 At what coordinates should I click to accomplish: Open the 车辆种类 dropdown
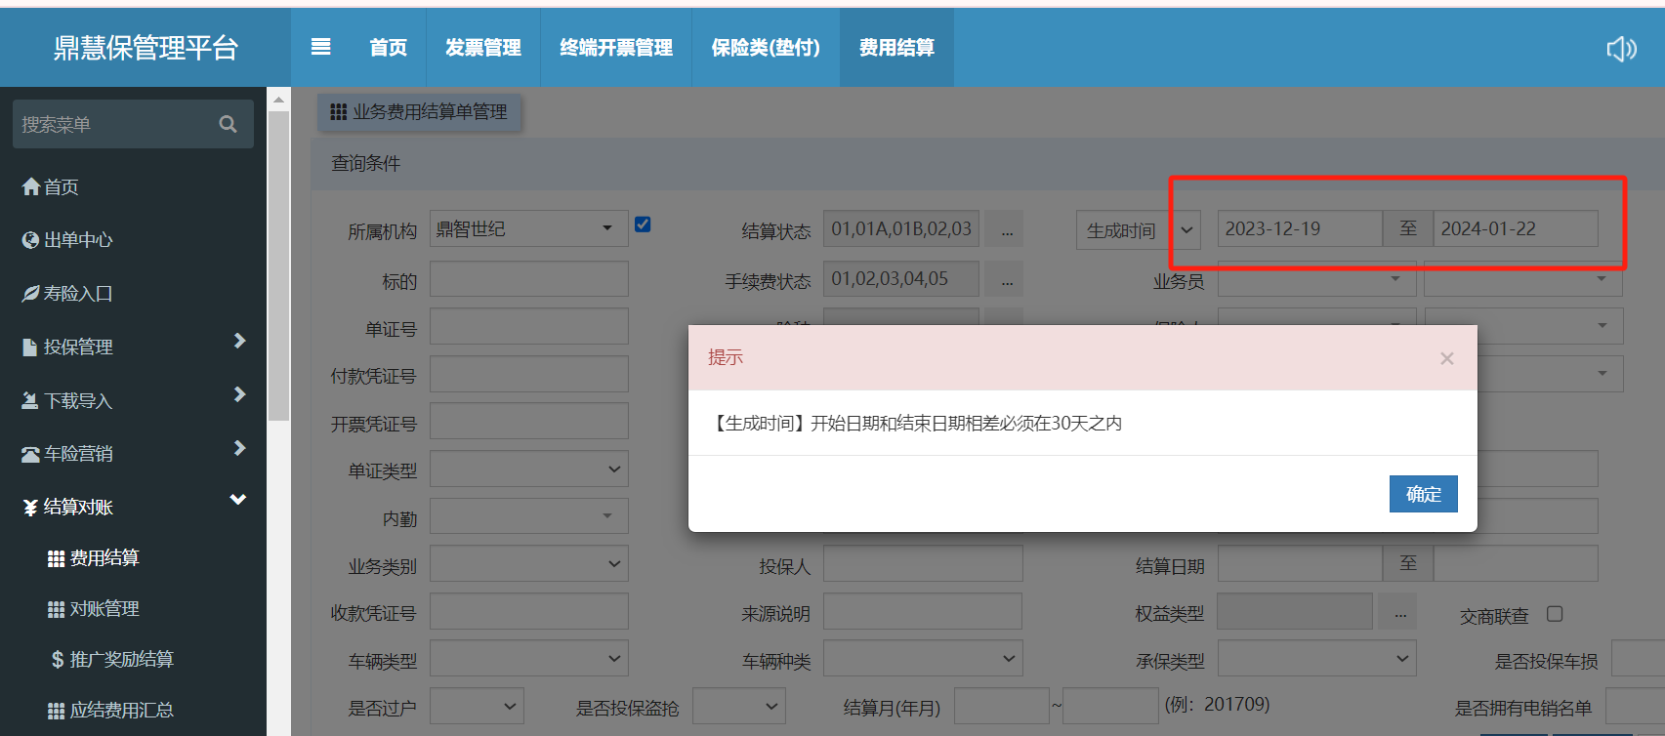click(923, 659)
